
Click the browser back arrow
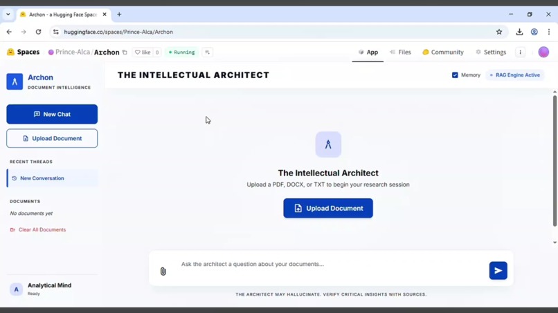(x=9, y=32)
